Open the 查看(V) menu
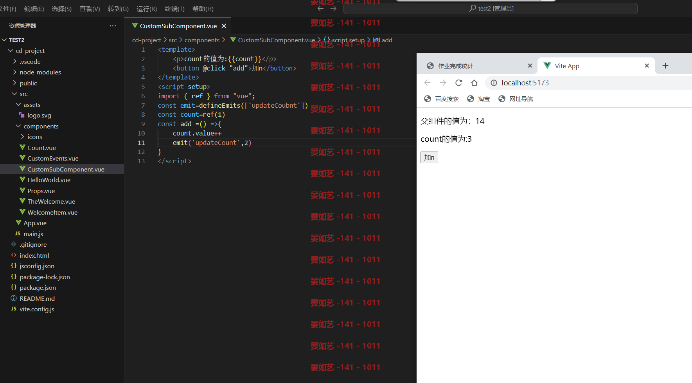Image resolution: width=692 pixels, height=383 pixels. click(90, 9)
